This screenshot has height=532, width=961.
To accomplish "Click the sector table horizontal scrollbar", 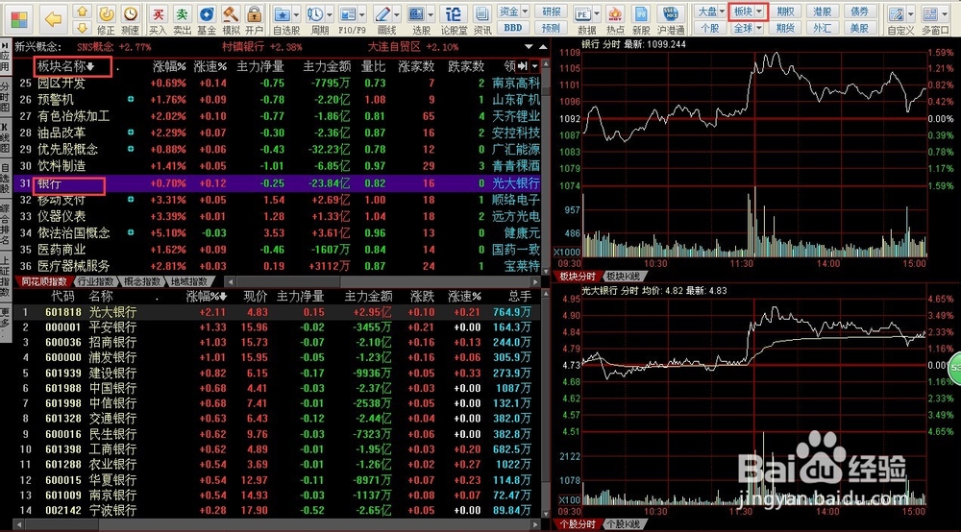I will [382, 281].
